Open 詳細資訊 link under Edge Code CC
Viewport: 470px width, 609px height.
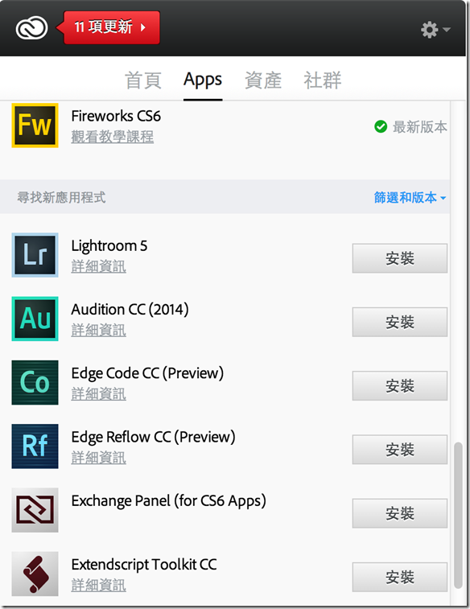point(99,394)
